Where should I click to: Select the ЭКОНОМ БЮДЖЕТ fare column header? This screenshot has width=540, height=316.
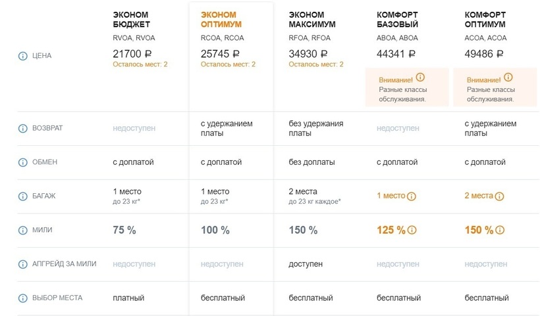coord(131,19)
